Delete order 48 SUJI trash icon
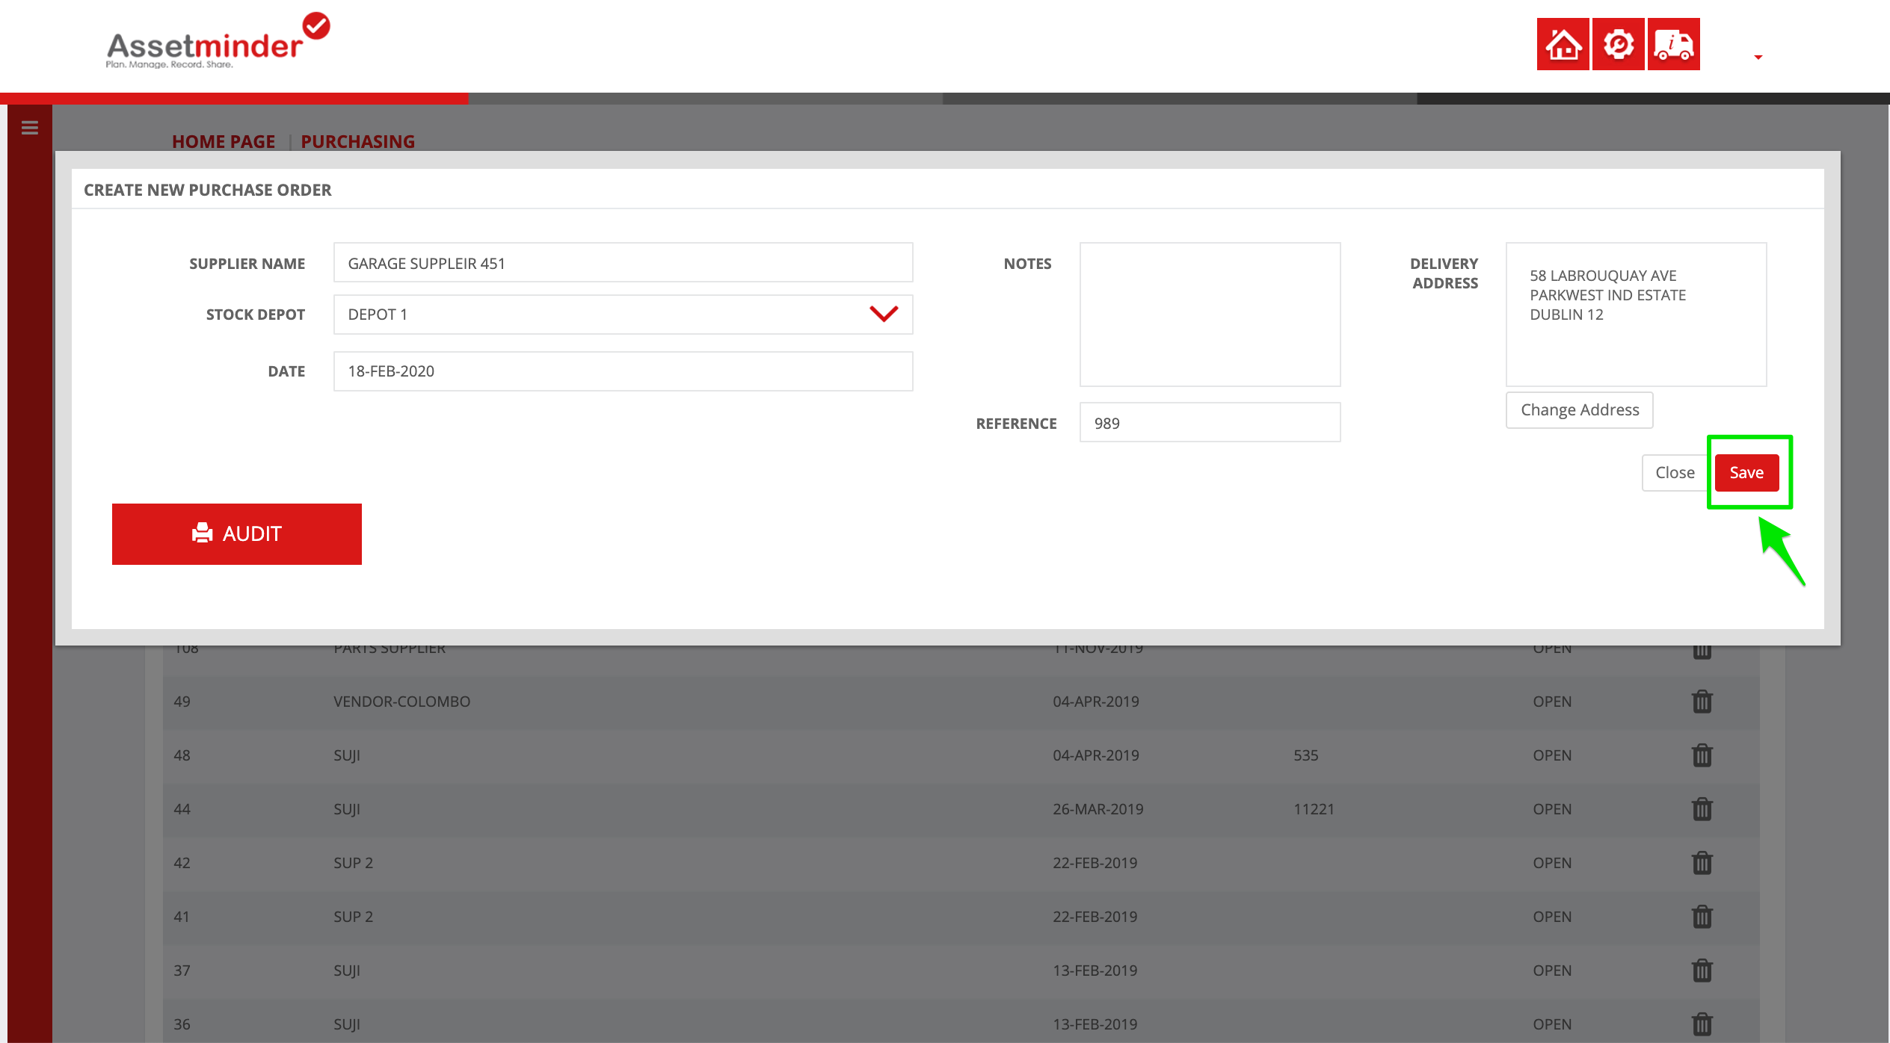 coord(1702,755)
